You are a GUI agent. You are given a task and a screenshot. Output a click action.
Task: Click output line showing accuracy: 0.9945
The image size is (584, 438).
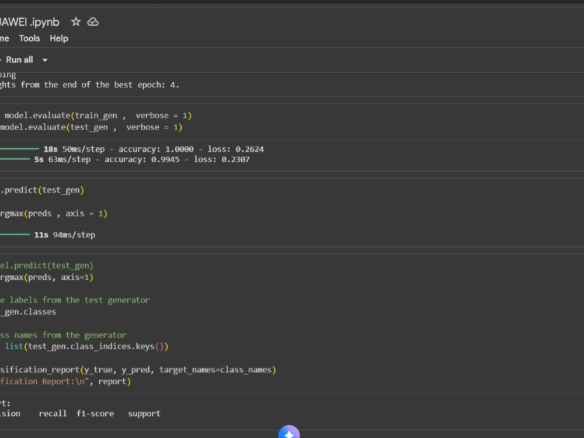(142, 159)
